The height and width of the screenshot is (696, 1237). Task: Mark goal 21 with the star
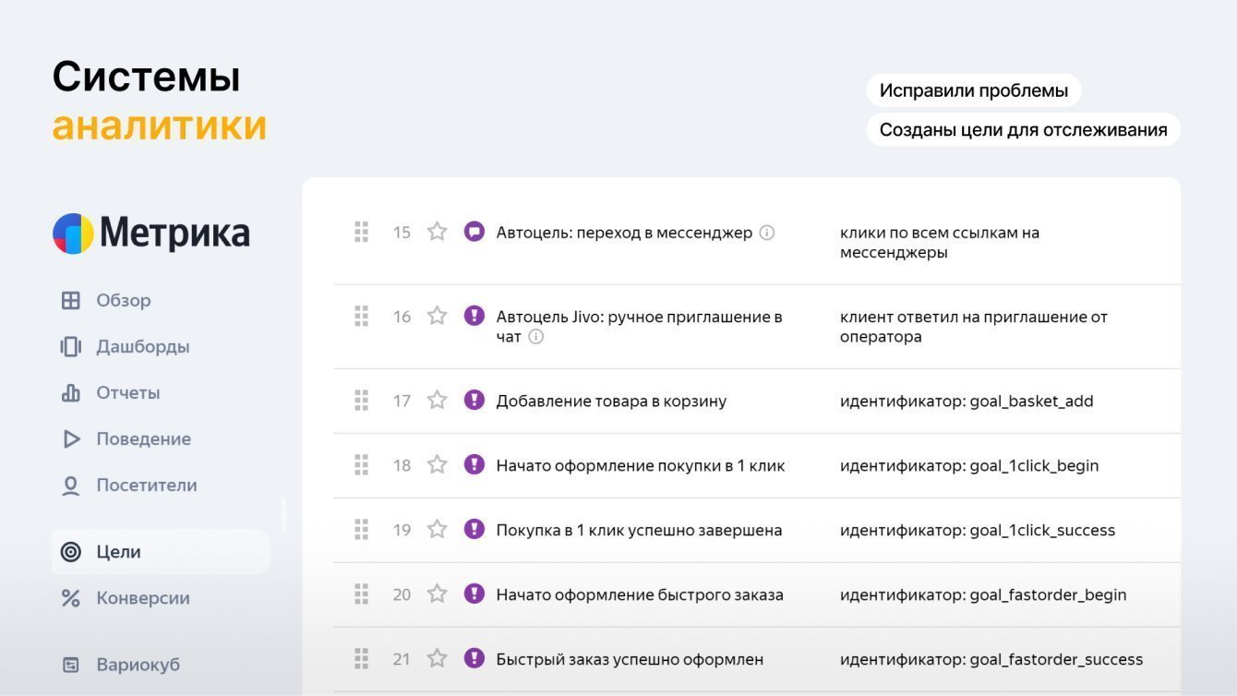(x=438, y=658)
